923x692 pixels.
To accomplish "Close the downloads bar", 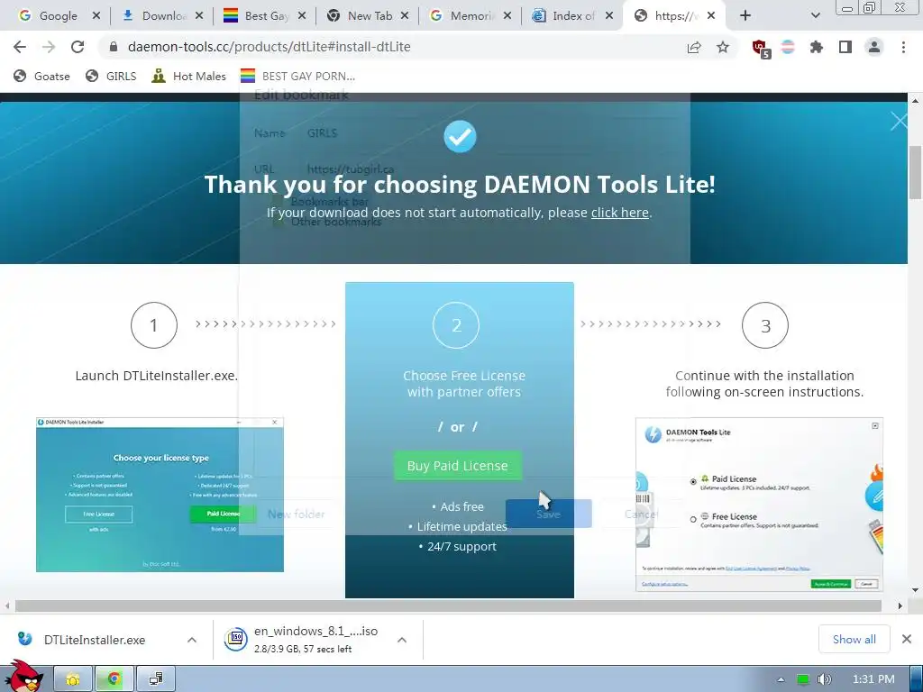I will 907,639.
